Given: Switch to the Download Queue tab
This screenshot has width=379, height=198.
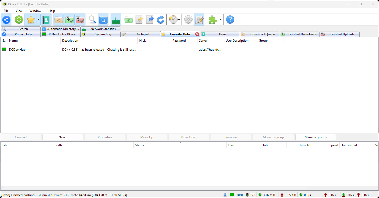Looking at the screenshot, I should [x=260, y=34].
